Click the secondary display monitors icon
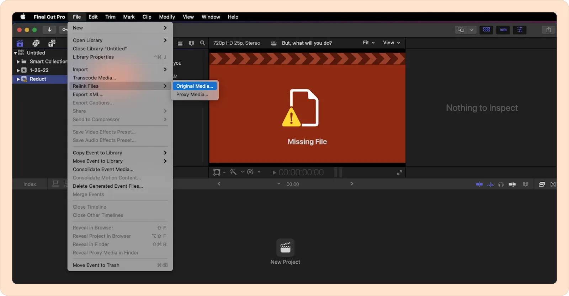The height and width of the screenshot is (296, 569). [461, 30]
